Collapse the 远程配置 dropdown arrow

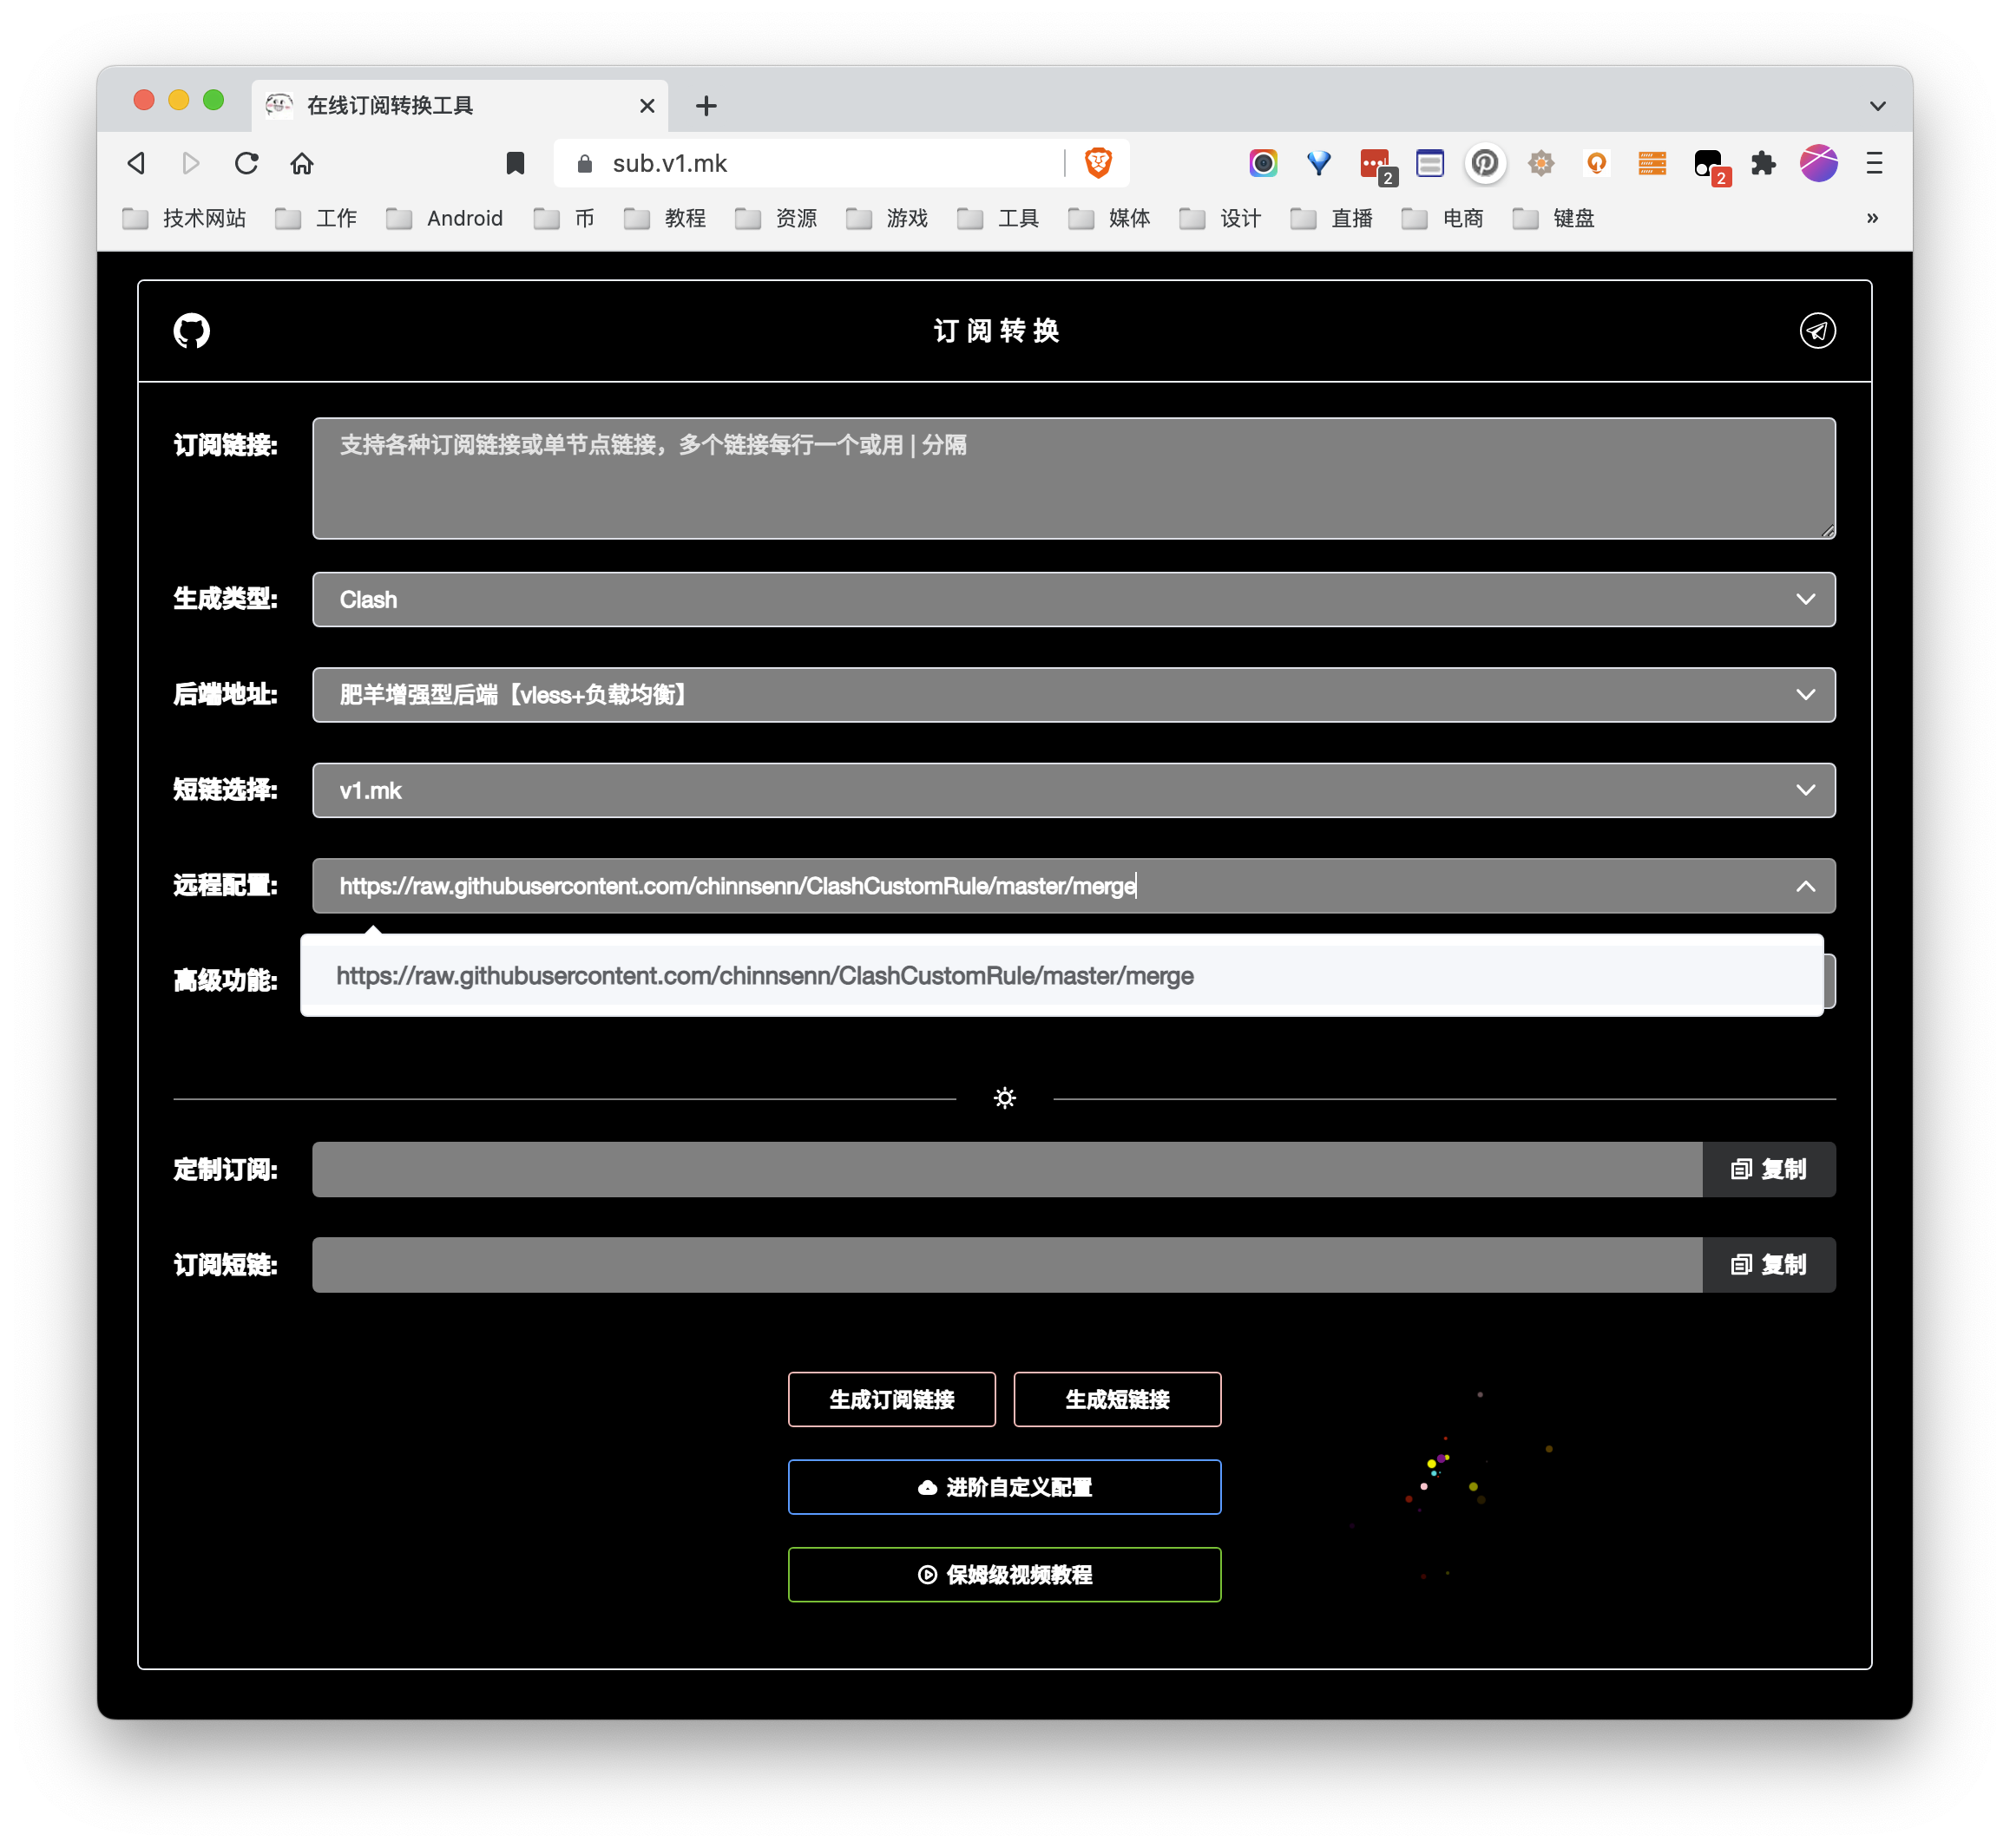pyautogui.click(x=1805, y=886)
